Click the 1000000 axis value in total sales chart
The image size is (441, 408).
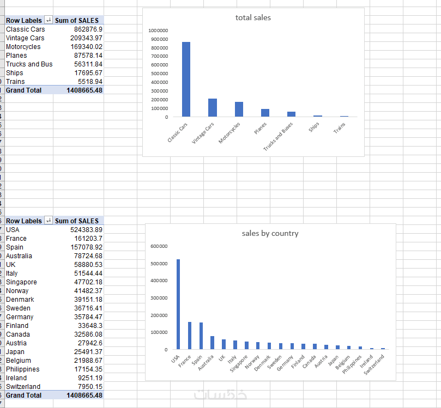[x=158, y=31]
